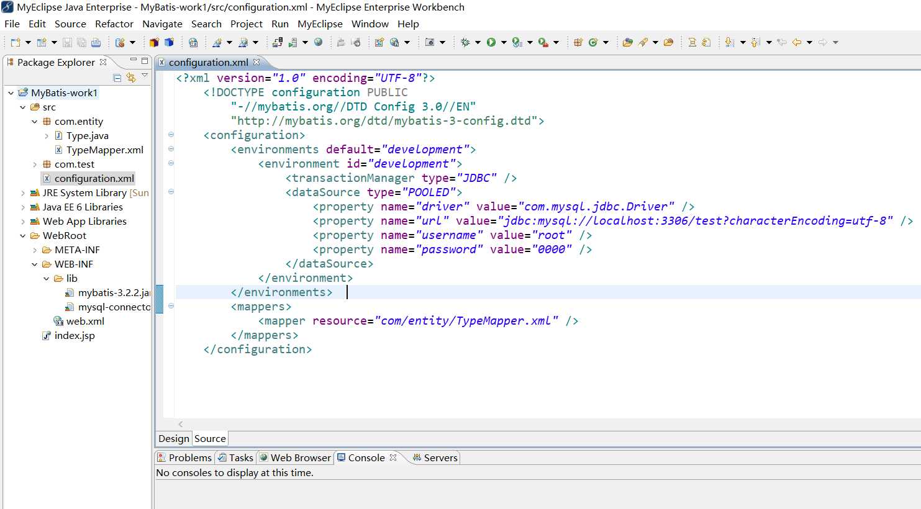This screenshot has width=921, height=509.
Task: Fold the dataSource element in editor
Action: 171,192
